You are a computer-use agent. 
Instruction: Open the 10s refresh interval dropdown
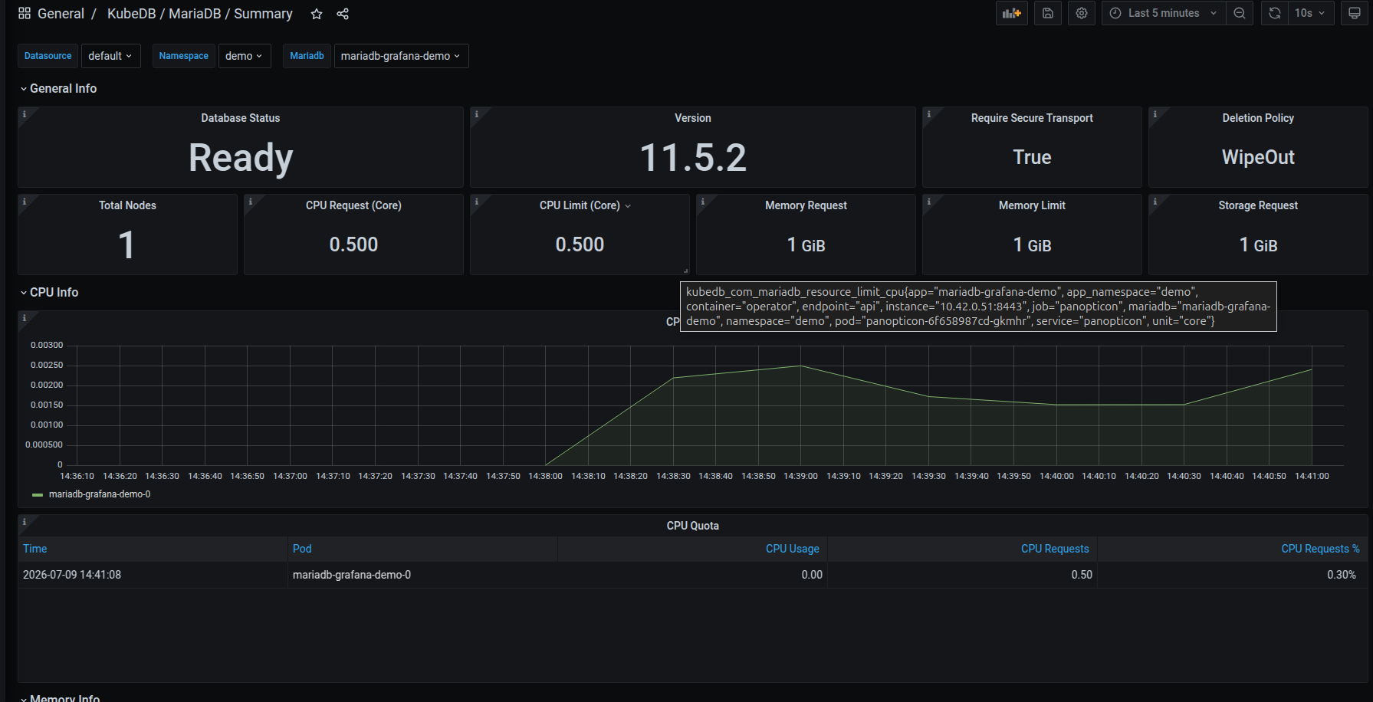1311,13
